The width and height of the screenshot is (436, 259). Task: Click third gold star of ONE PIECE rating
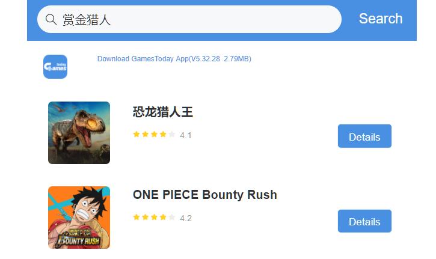click(x=154, y=217)
